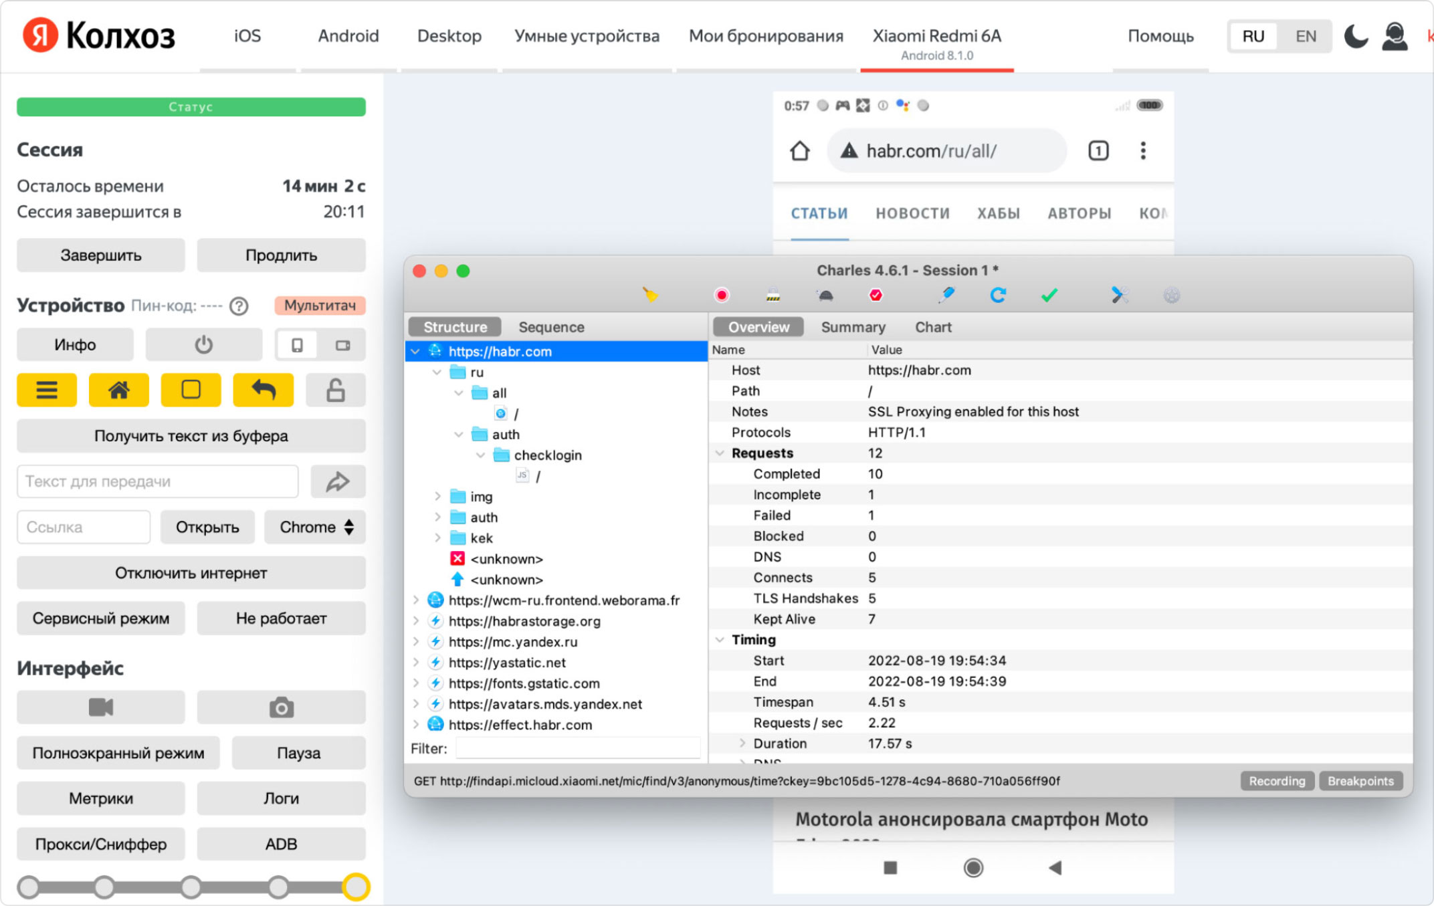This screenshot has height=906, width=1434.
Task: Click the Charles Filter input field
Action: [x=577, y=748]
